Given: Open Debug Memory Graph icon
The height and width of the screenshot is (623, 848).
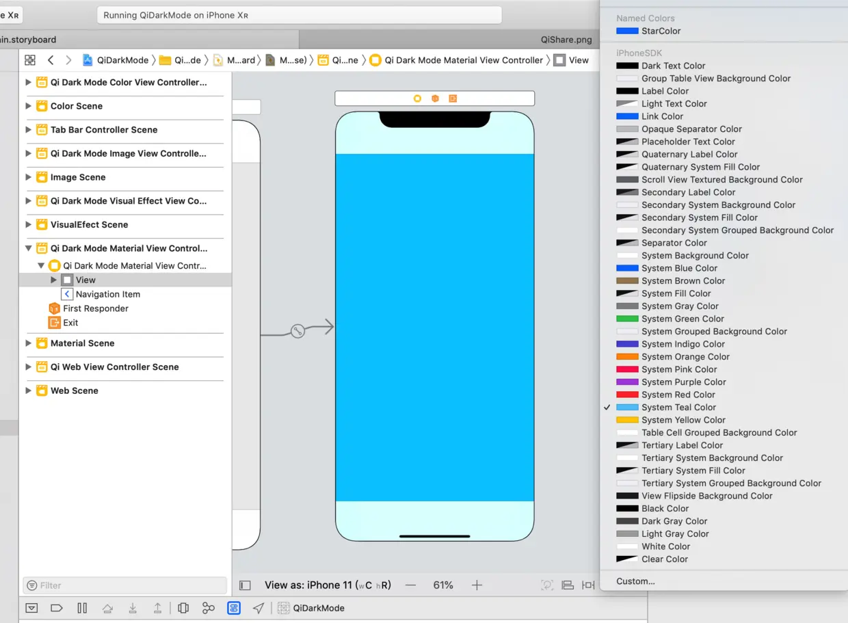Looking at the screenshot, I should pos(209,608).
